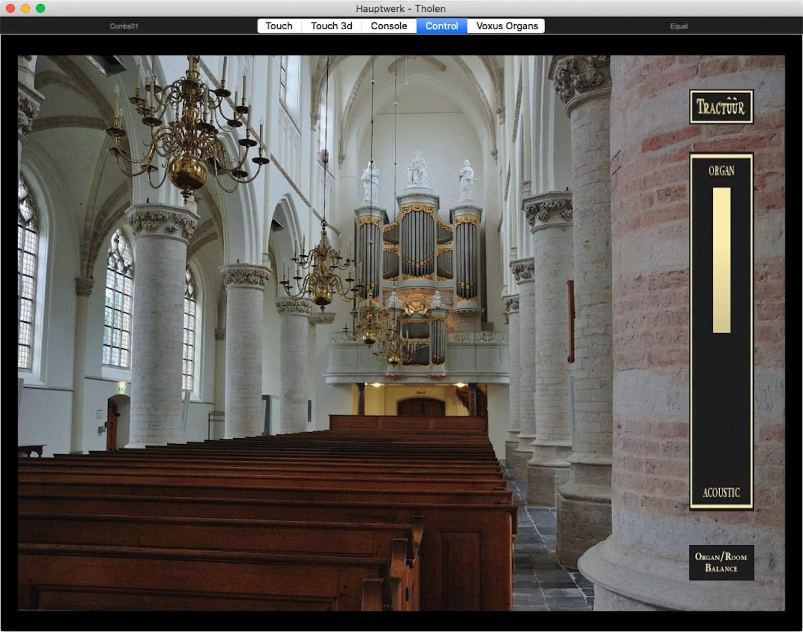The height and width of the screenshot is (632, 803).
Task: Click the Hauptwerk - Tholen window title
Action: 401,8
